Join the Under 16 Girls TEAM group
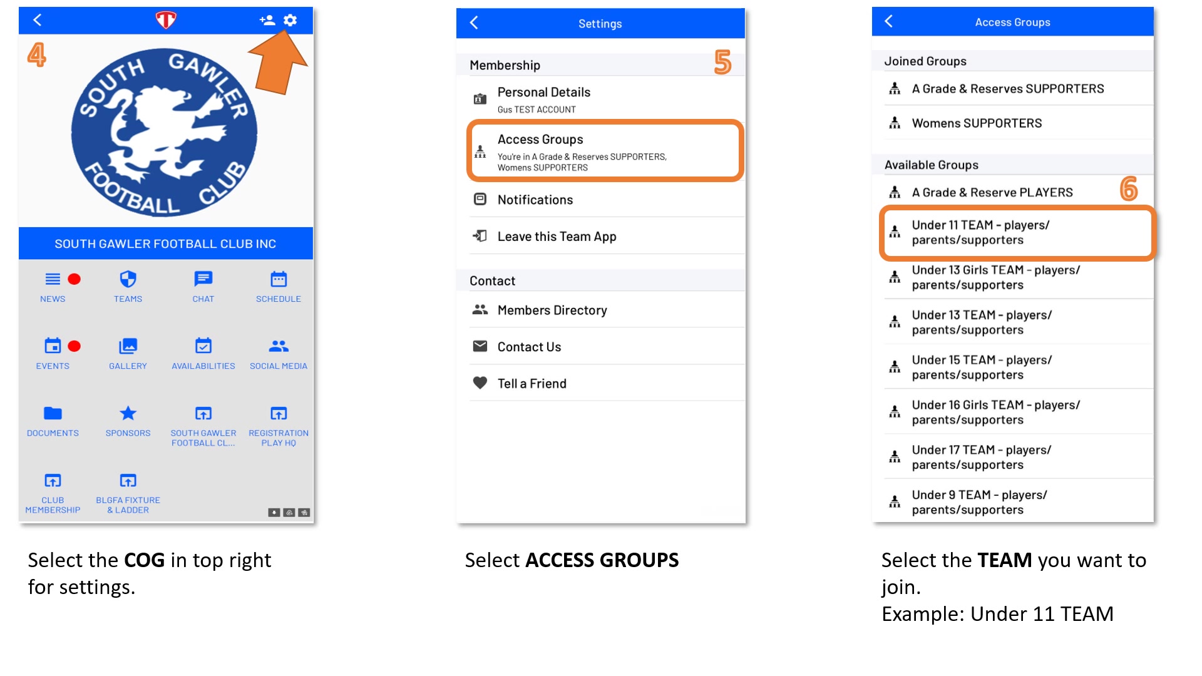 tap(1018, 412)
